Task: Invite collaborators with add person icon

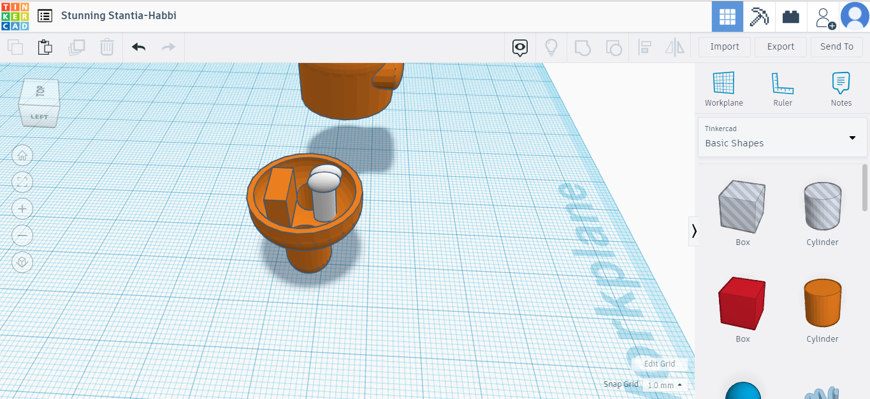Action: [x=825, y=17]
